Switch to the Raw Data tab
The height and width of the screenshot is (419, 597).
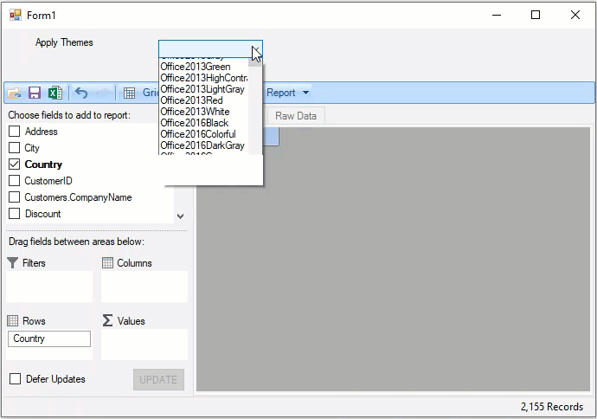pos(295,116)
